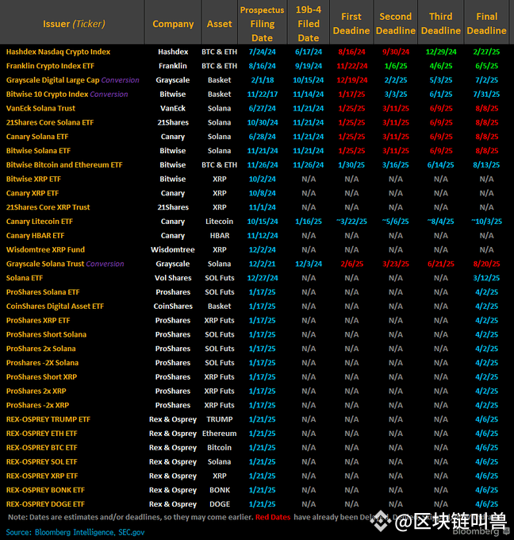Select 21Shares Core Solana ETF issuer name
Screen dimensions: 514x540
coord(50,122)
